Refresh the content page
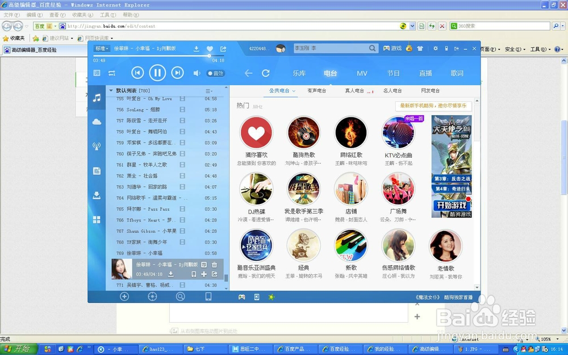The height and width of the screenshot is (355, 568). click(x=266, y=73)
